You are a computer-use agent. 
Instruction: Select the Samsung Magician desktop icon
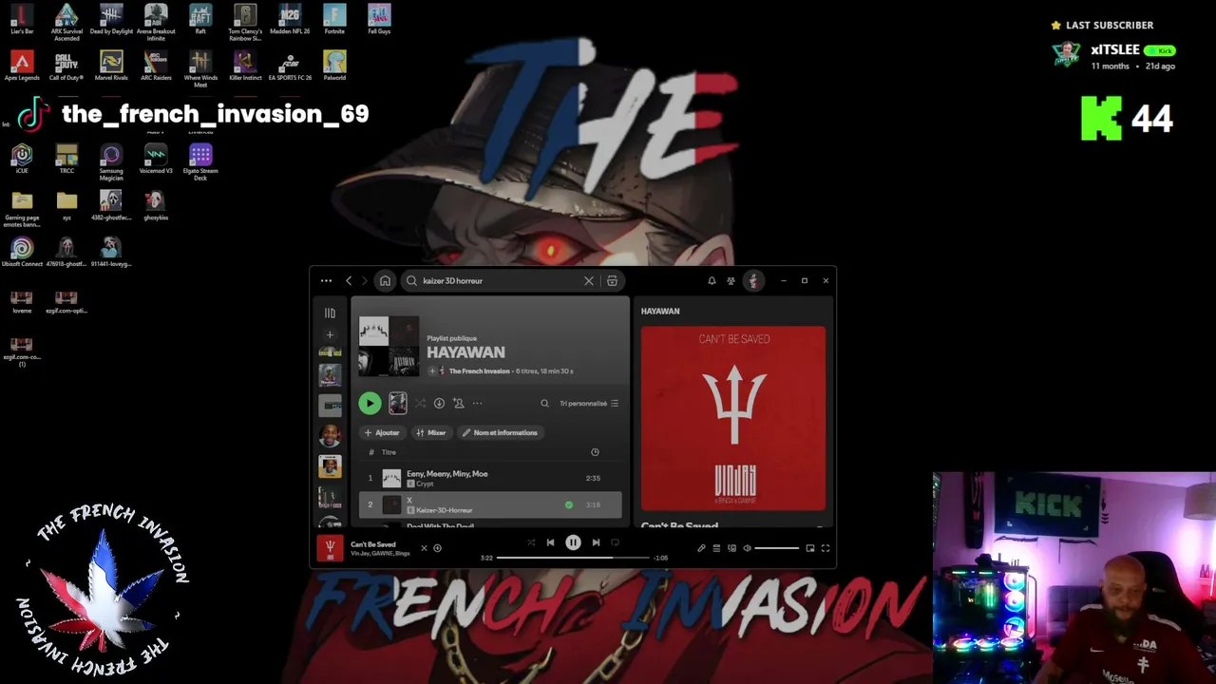(x=111, y=162)
